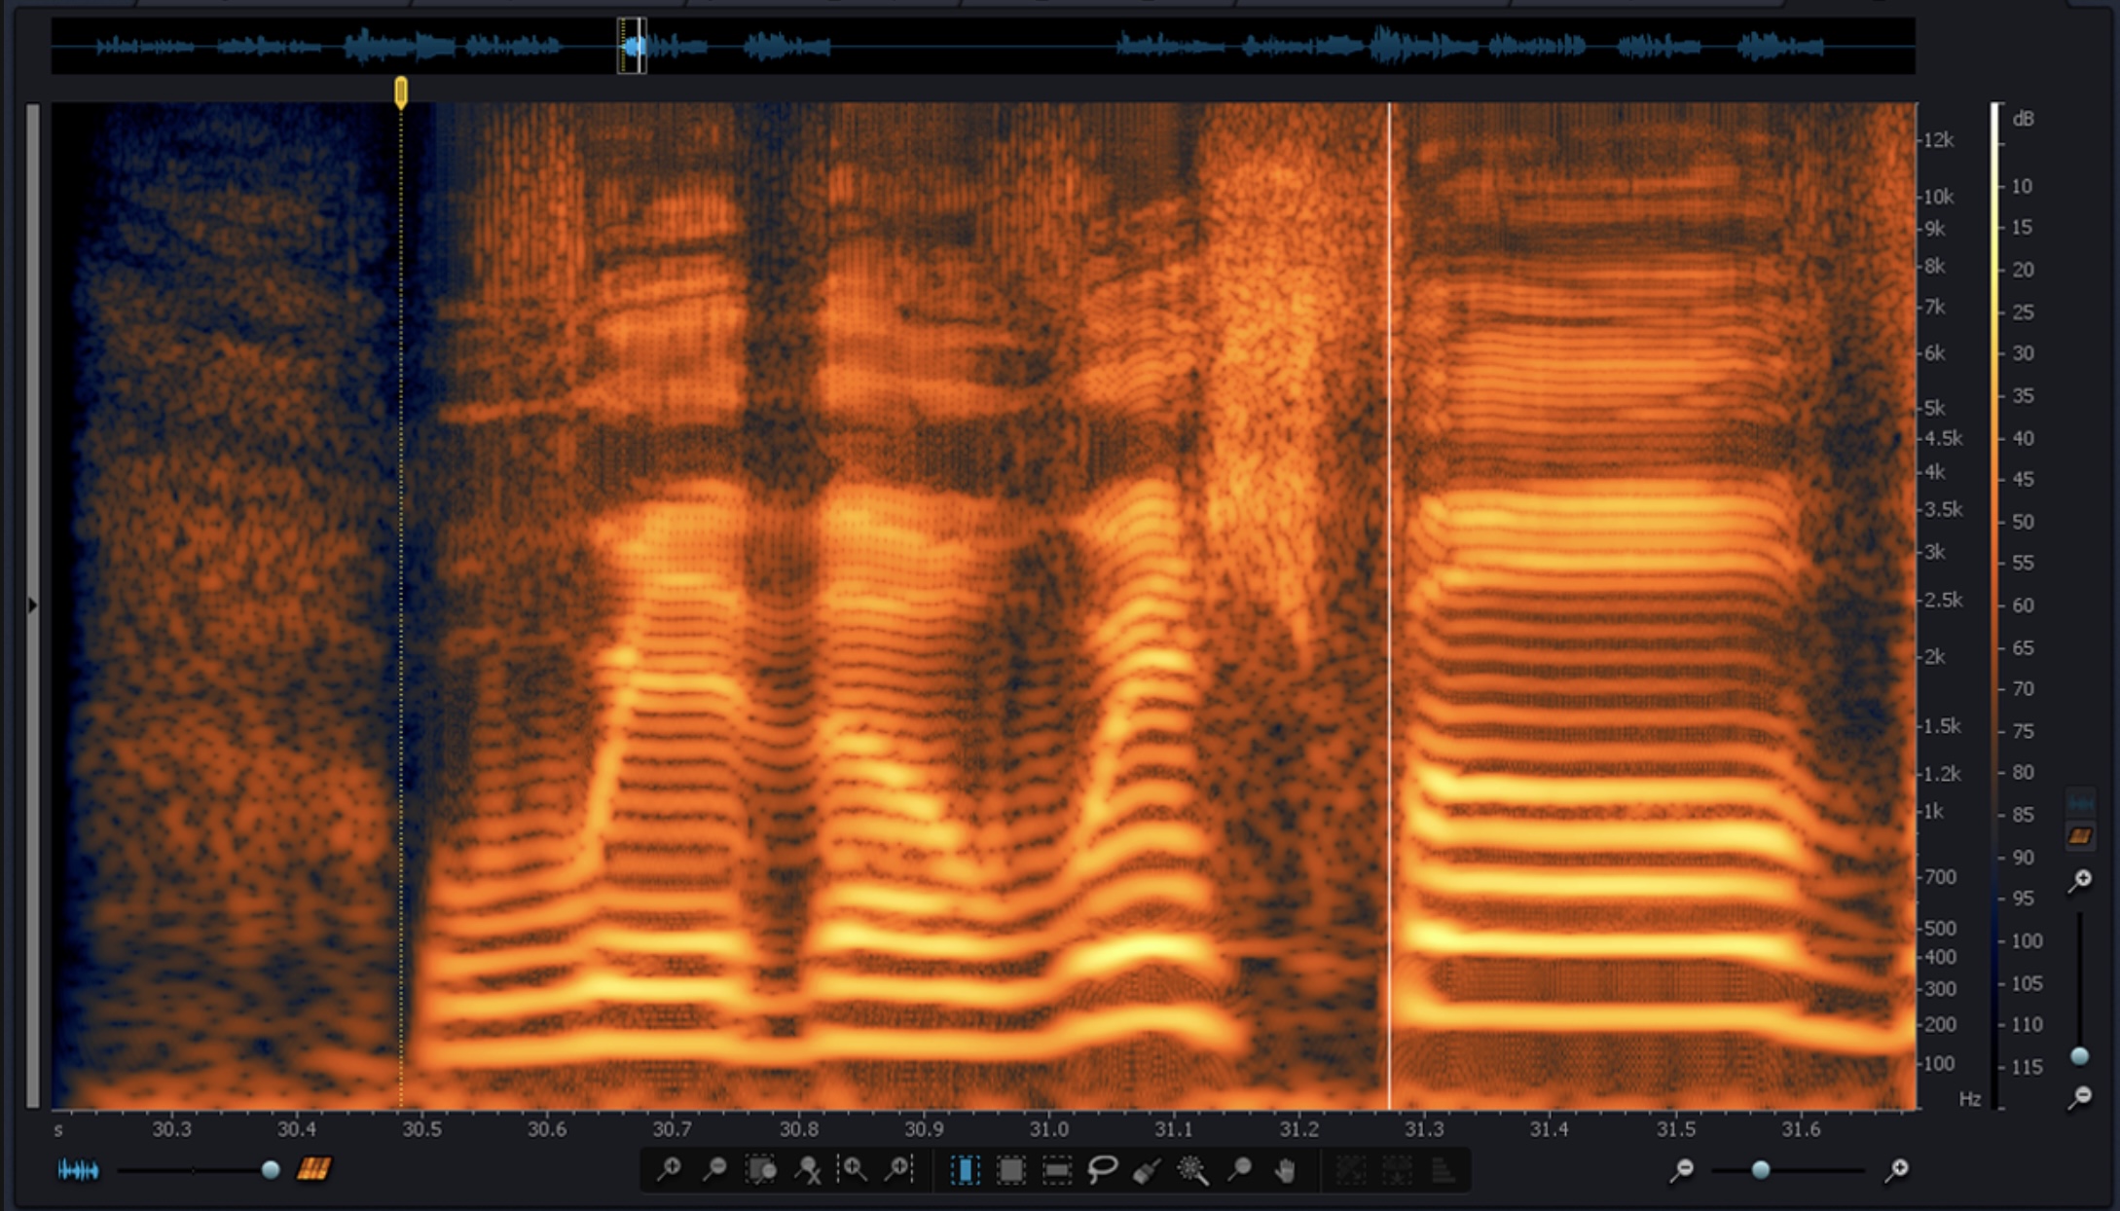This screenshot has height=1211, width=2120.
Task: Toggle spectrogram view icon at bottom left
Action: 313,1168
